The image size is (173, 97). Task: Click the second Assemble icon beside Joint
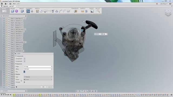pyautogui.click(x=32, y=11)
